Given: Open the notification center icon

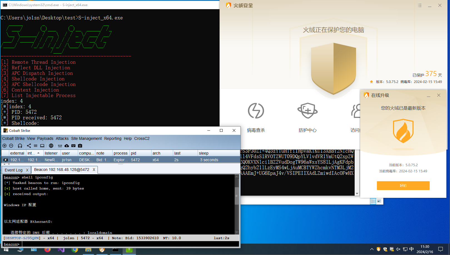Looking at the screenshot, I should coord(441,249).
